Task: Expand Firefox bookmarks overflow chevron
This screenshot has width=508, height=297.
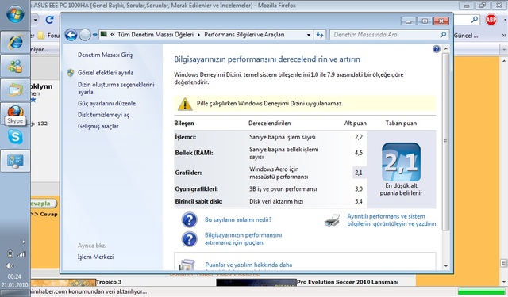Action: point(504,36)
